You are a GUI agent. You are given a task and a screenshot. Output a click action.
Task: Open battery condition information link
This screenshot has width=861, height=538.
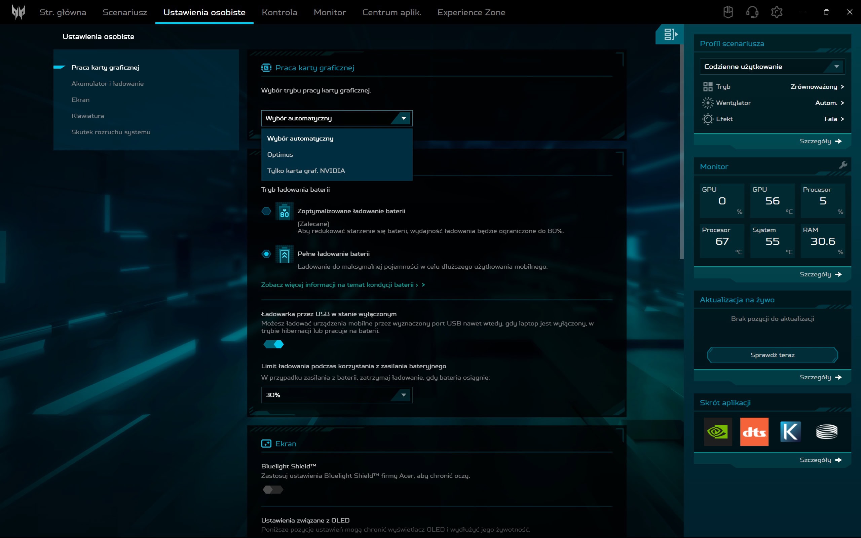click(x=342, y=285)
